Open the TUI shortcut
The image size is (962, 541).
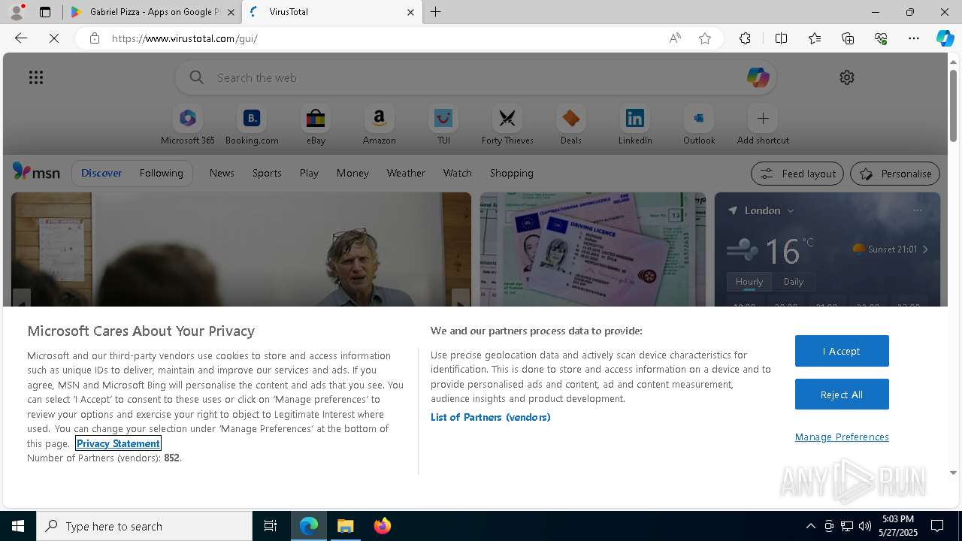pyautogui.click(x=443, y=125)
